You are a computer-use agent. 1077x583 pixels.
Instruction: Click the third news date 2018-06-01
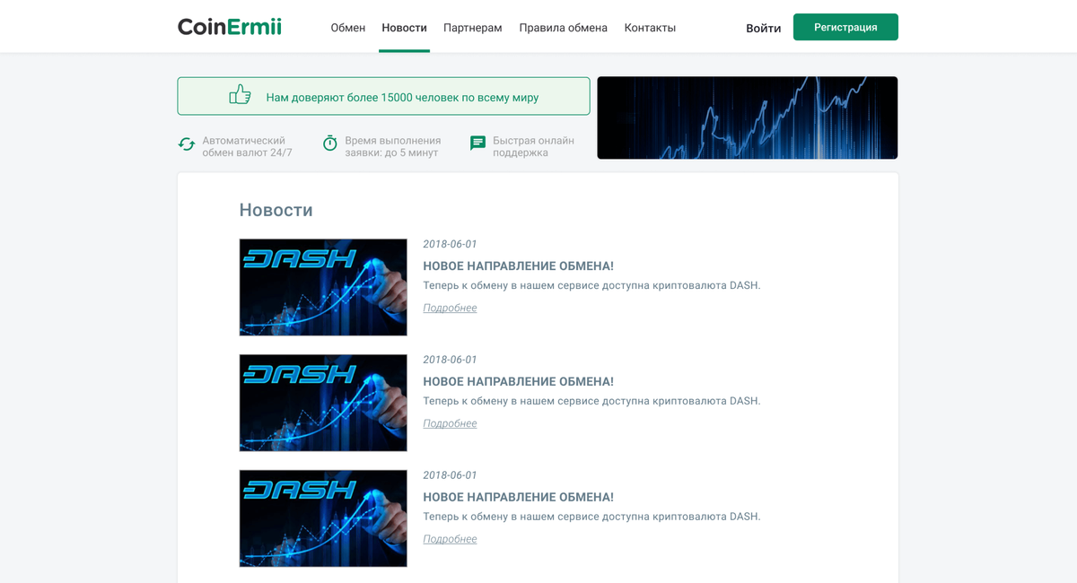coord(450,475)
